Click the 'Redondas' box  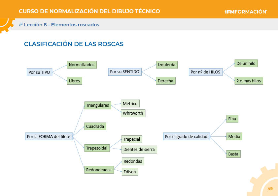[x=133, y=161]
